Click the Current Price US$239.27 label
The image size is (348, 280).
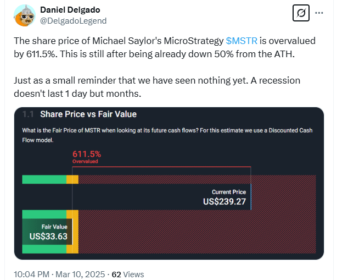[224, 198]
